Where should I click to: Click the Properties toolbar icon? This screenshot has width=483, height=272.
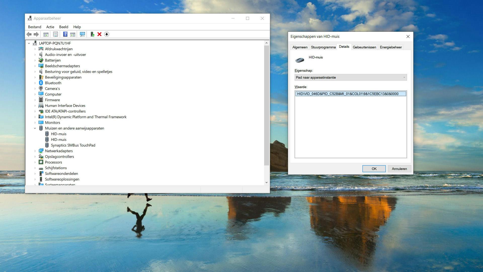(x=56, y=34)
